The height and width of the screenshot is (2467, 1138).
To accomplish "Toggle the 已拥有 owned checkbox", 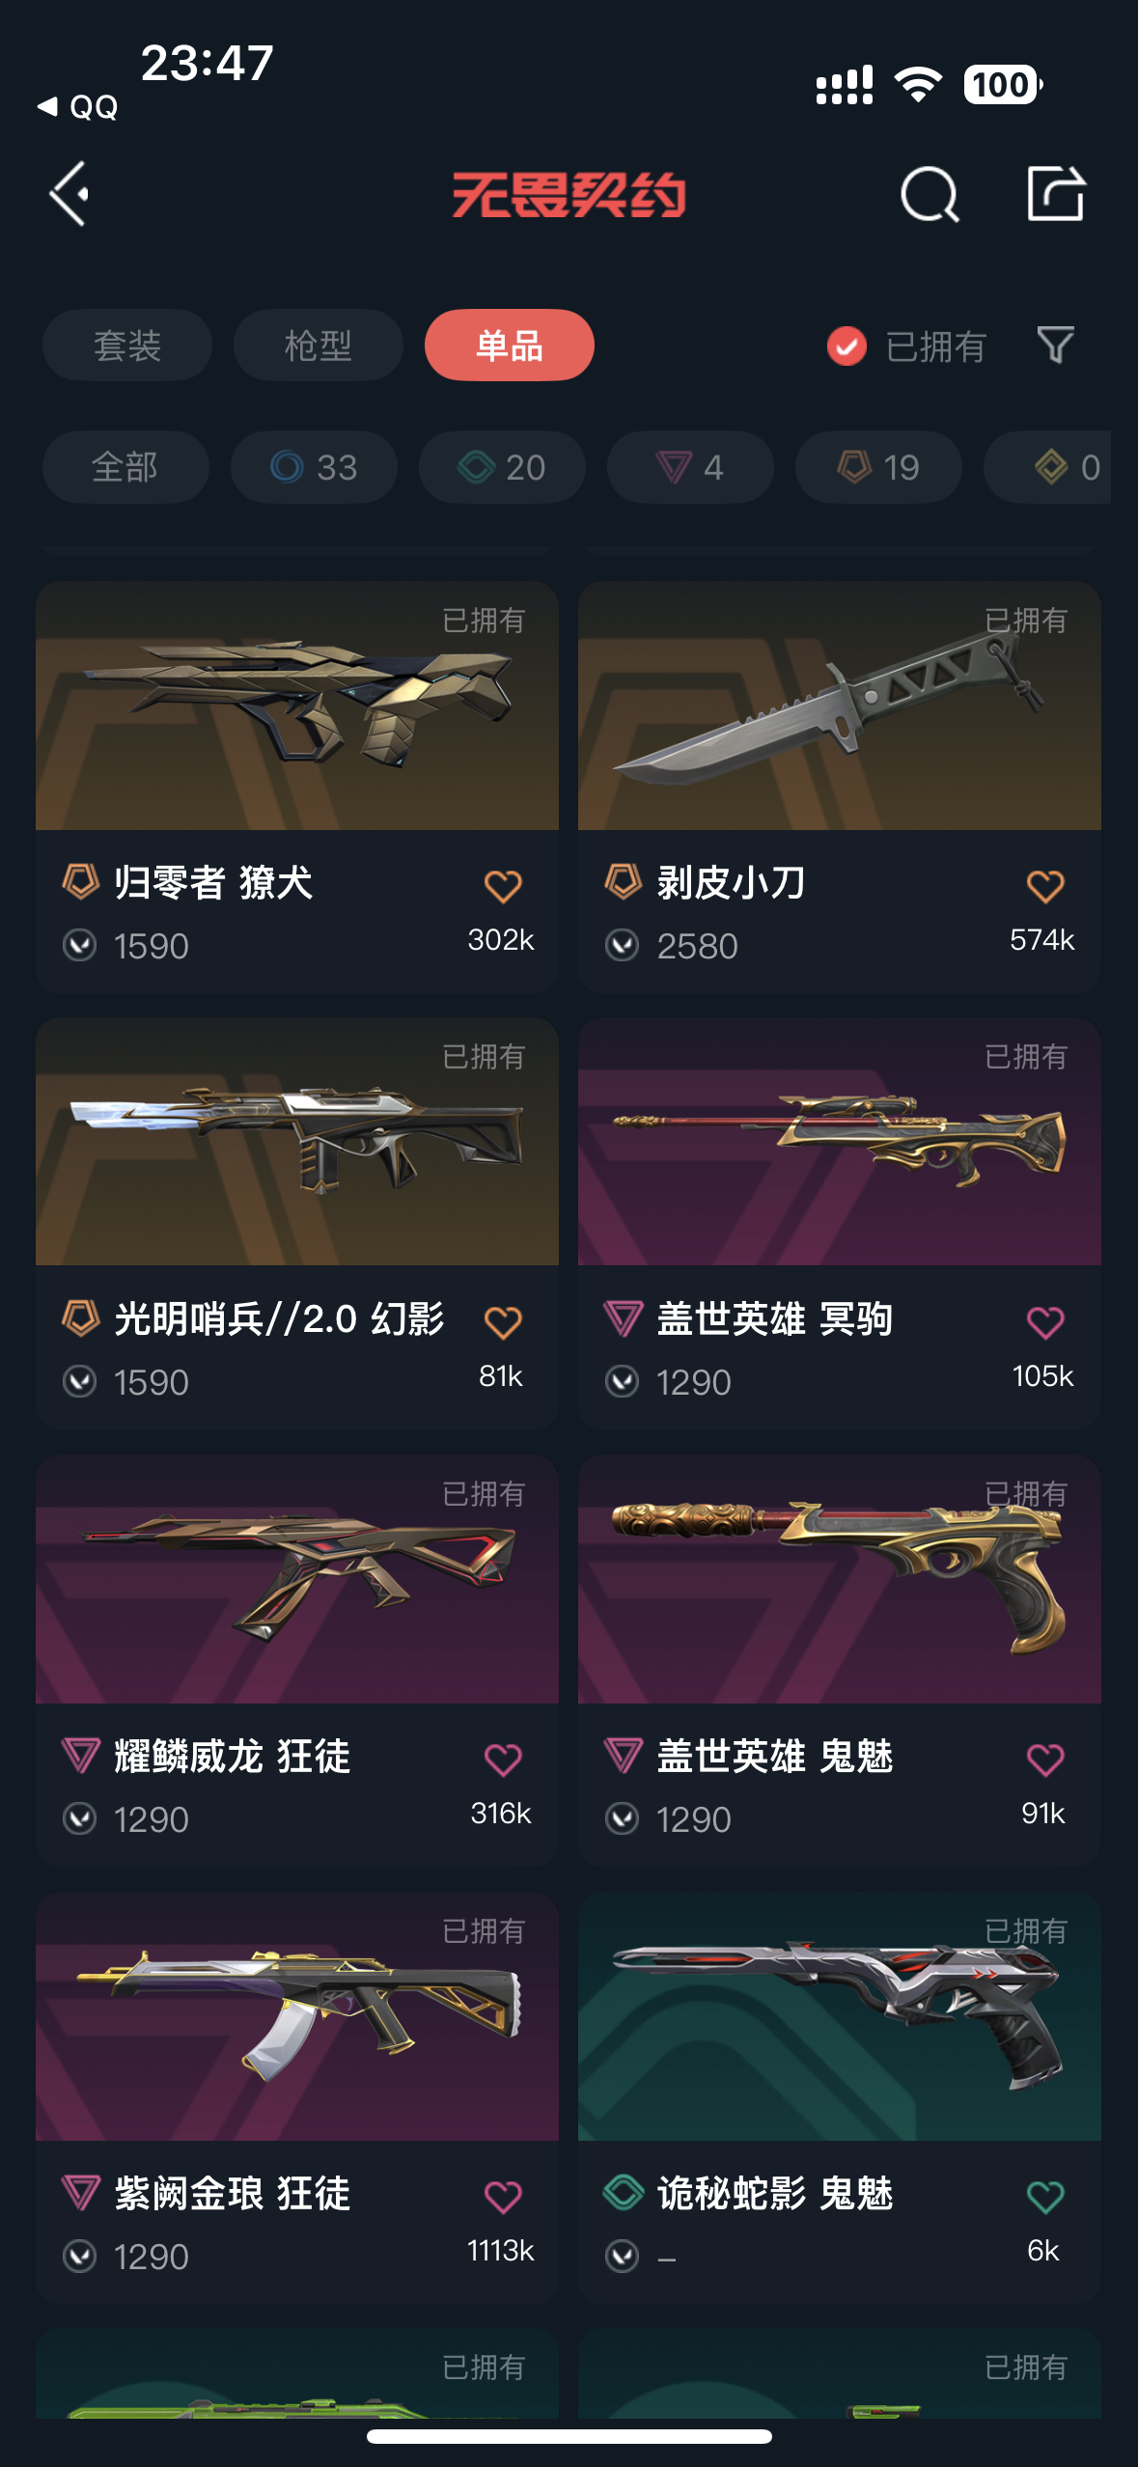I will coord(847,346).
